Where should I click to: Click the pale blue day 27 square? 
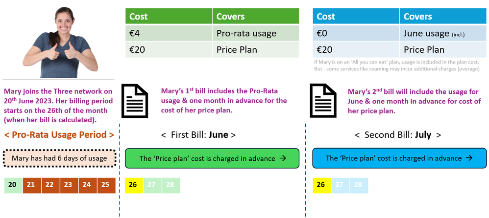tap(341, 185)
